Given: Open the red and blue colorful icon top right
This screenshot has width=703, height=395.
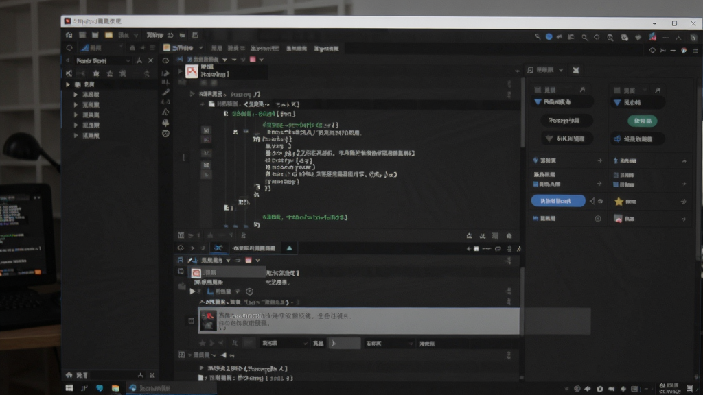Looking at the screenshot, I should pyautogui.click(x=652, y=37).
